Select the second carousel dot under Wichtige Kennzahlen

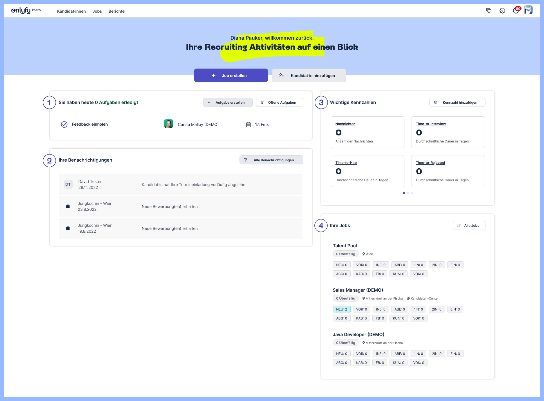click(x=408, y=193)
